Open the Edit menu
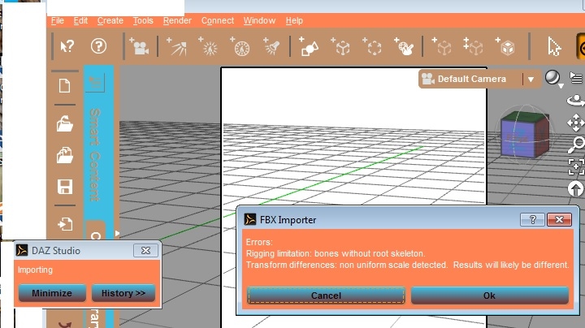Image resolution: width=585 pixels, height=328 pixels. 80,21
